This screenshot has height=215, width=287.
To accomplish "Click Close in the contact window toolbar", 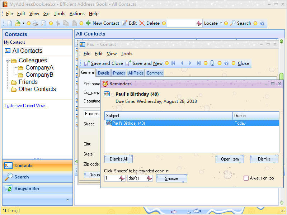I will pos(244,63).
